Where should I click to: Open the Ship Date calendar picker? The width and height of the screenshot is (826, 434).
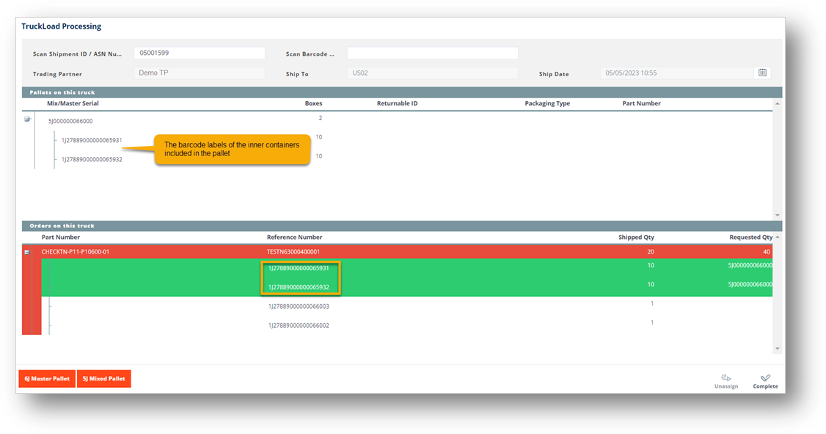point(762,72)
